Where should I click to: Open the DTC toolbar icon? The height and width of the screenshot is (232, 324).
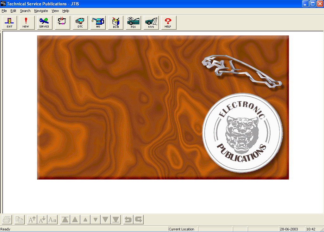[80, 23]
